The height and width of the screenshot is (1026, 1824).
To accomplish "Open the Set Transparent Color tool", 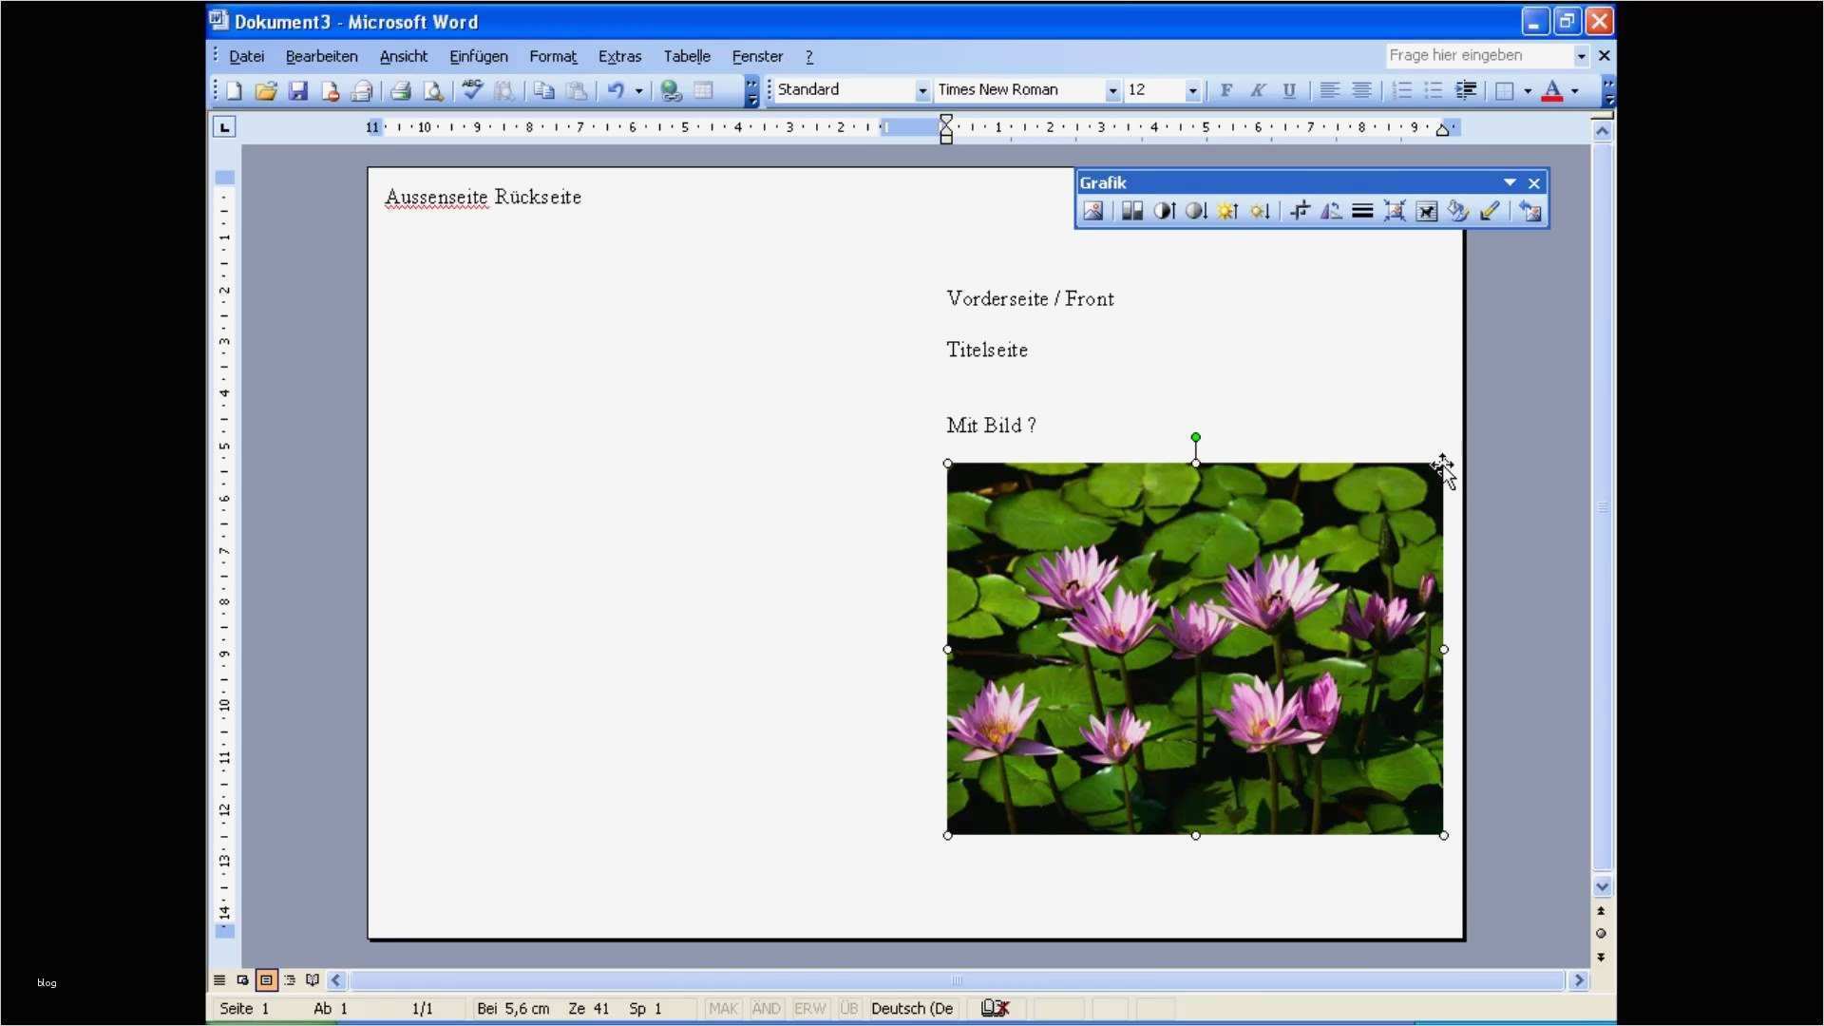I will click(x=1490, y=211).
